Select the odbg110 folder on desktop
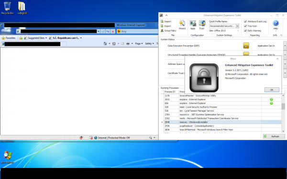 [x=22, y=8]
